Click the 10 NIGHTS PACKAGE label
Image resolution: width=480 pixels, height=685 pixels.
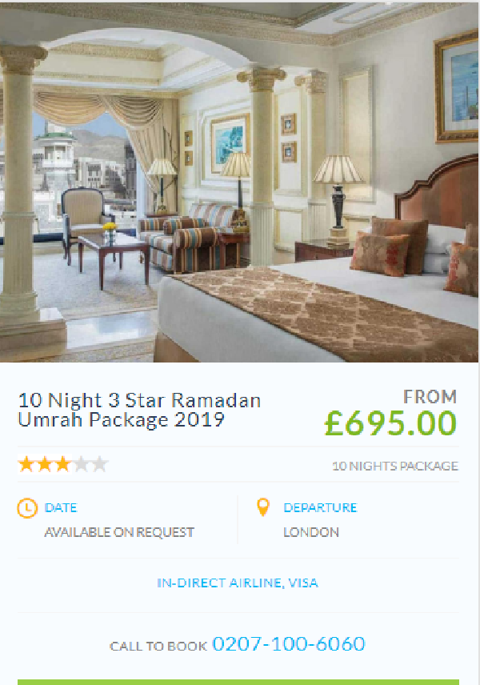(395, 466)
